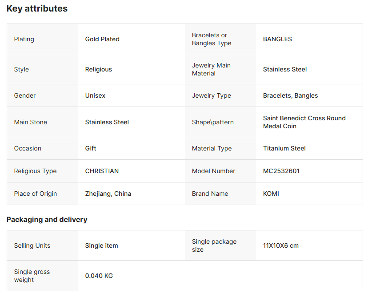Click the Packaging and delivery heading
368x293 pixels.
coord(47,219)
